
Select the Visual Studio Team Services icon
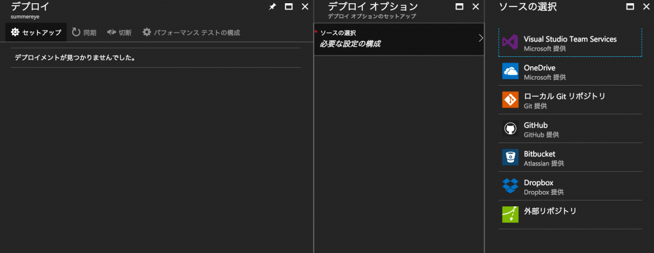coord(510,43)
